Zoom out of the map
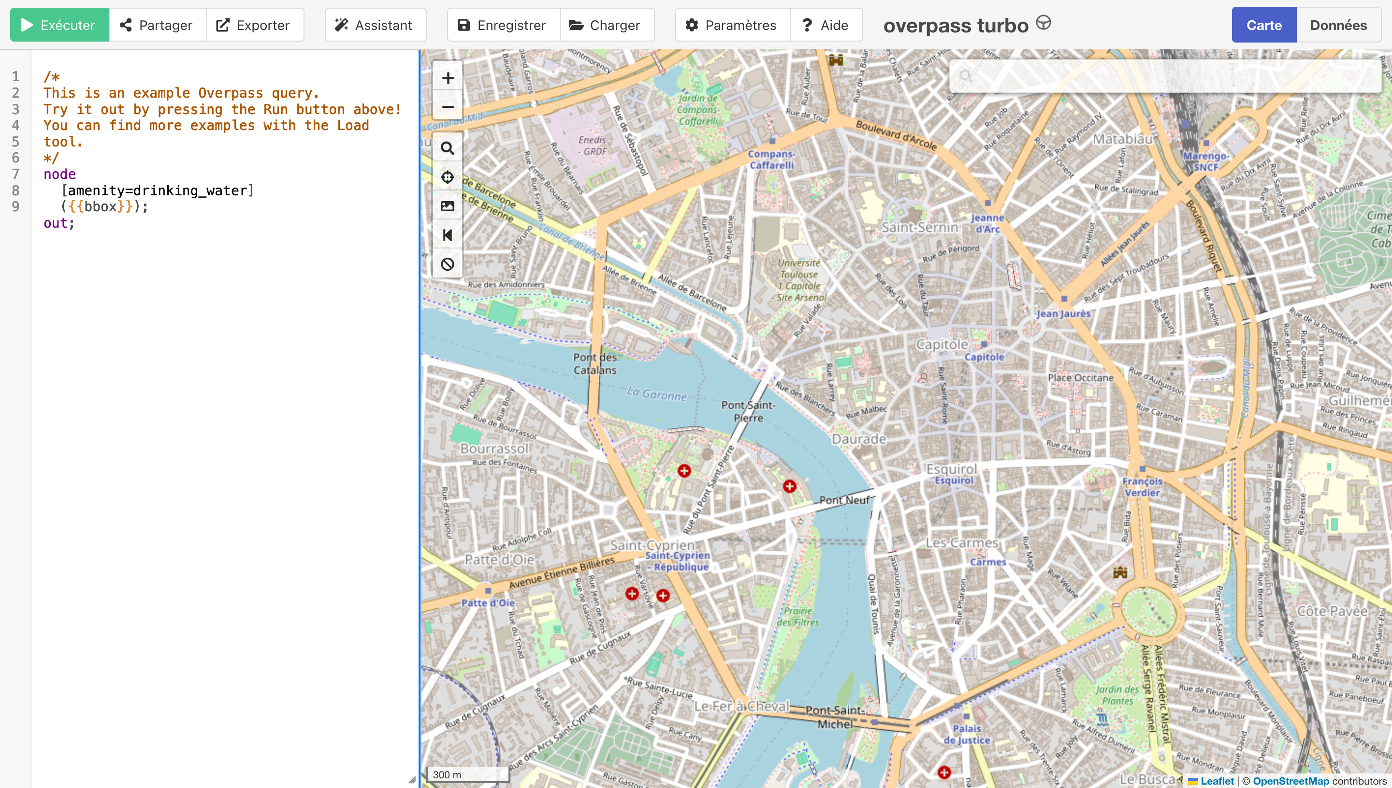 pos(448,107)
